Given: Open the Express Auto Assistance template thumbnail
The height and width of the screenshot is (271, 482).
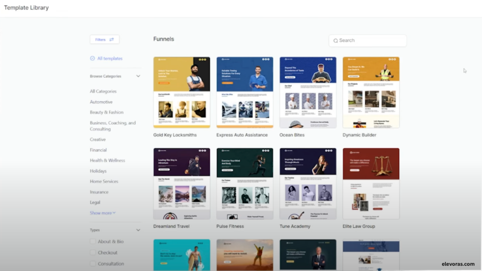Looking at the screenshot, I should click(x=245, y=92).
